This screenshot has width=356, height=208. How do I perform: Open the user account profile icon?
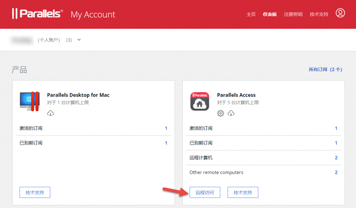(340, 13)
